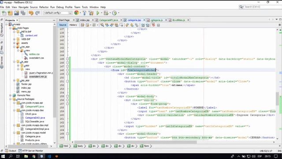The height and width of the screenshot is (159, 282).
Task: Click the orange Undo arrow icon
Action: [31, 13]
